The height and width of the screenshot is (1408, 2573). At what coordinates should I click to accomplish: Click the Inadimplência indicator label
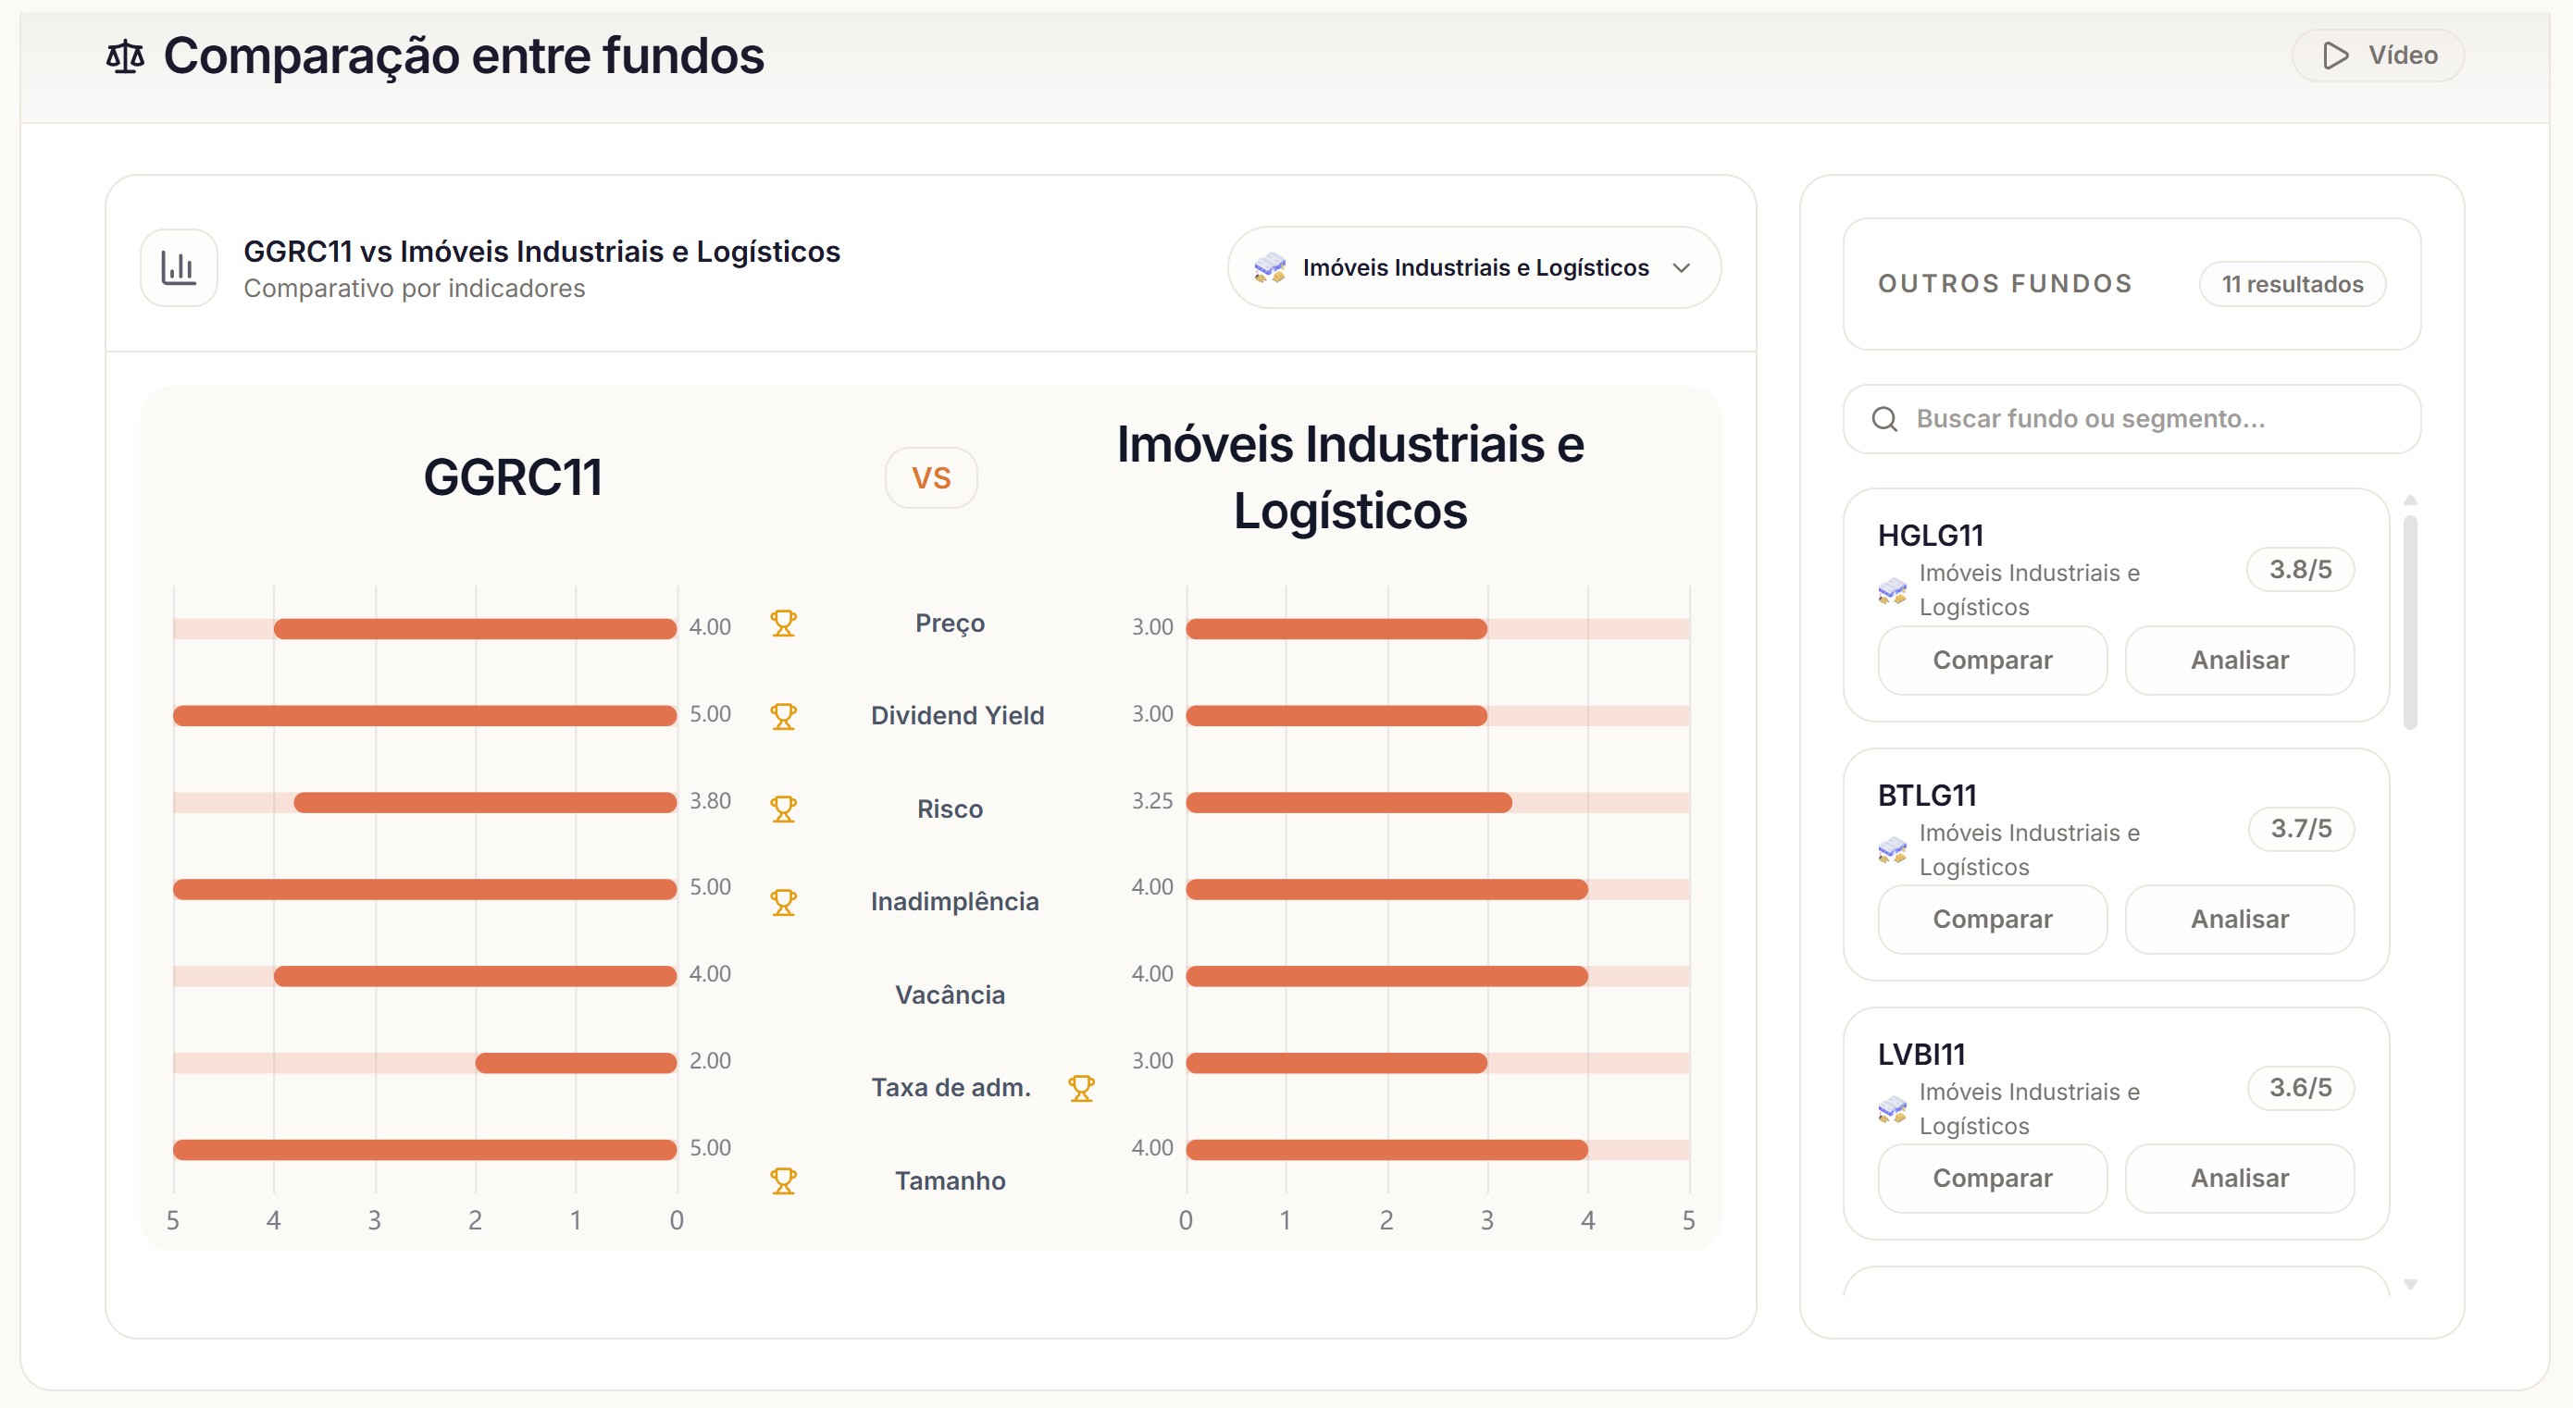pos(955,902)
